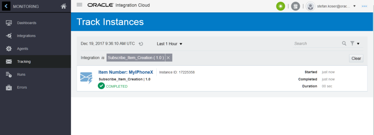This screenshot has width=374, height=135.
Task: Click the Clear button
Action: click(x=356, y=58)
